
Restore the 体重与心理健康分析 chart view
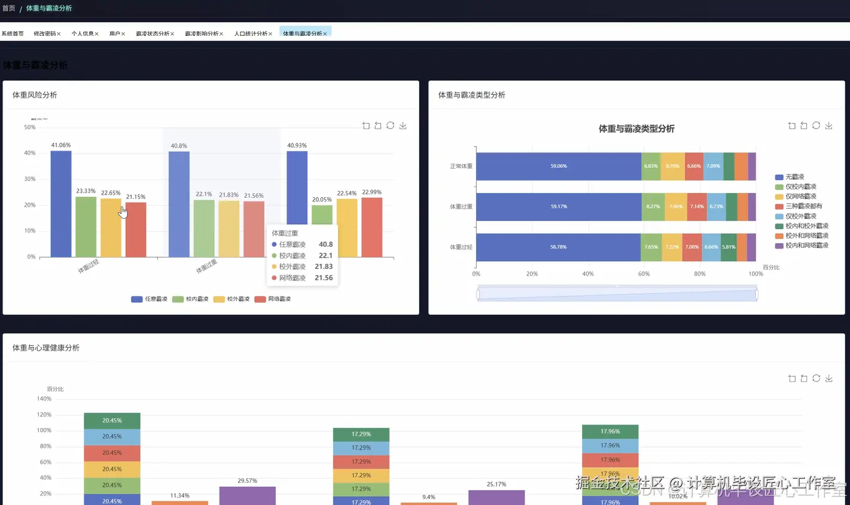coord(816,378)
